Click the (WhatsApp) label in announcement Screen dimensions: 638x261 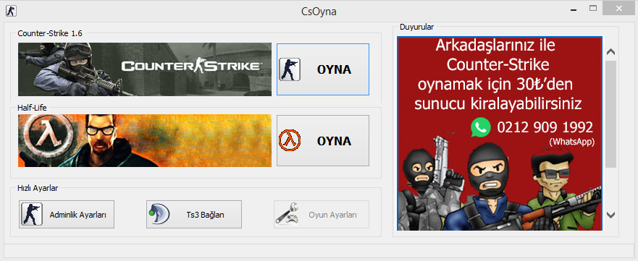click(571, 142)
